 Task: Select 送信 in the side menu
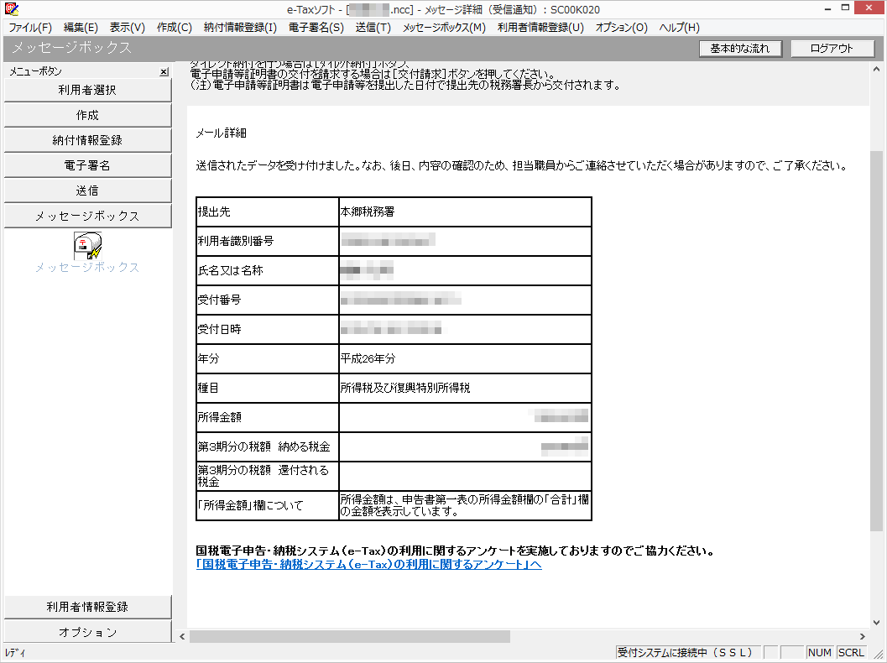tap(87, 191)
